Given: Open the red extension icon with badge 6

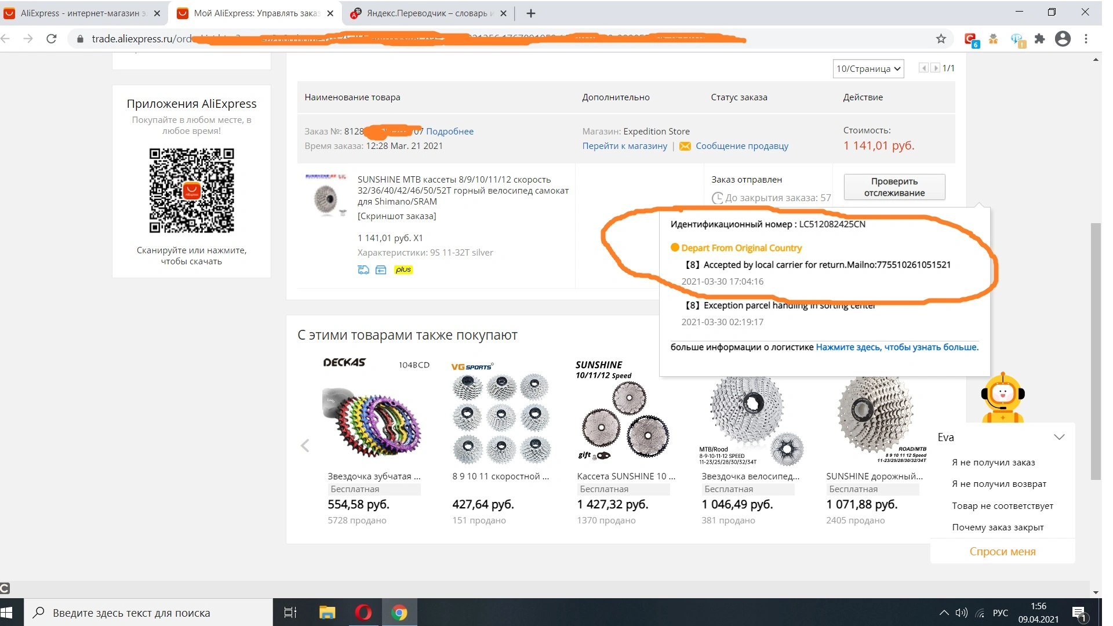Looking at the screenshot, I should click(971, 39).
